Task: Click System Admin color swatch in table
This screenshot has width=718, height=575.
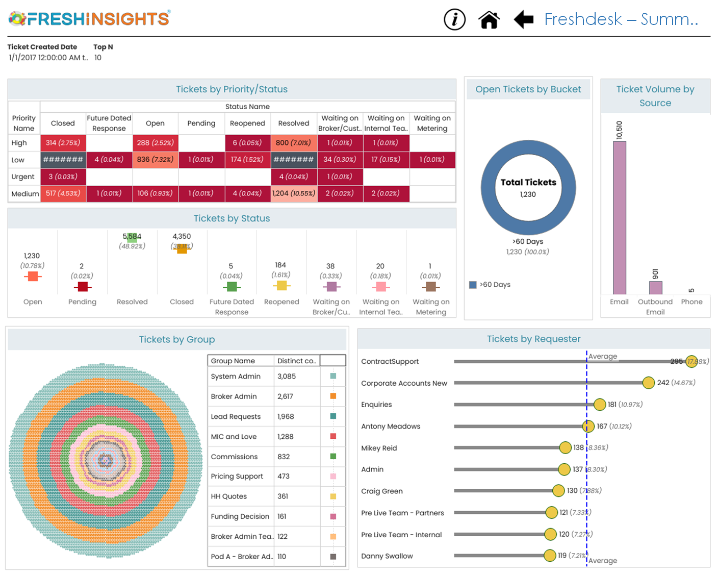Action: click(333, 376)
